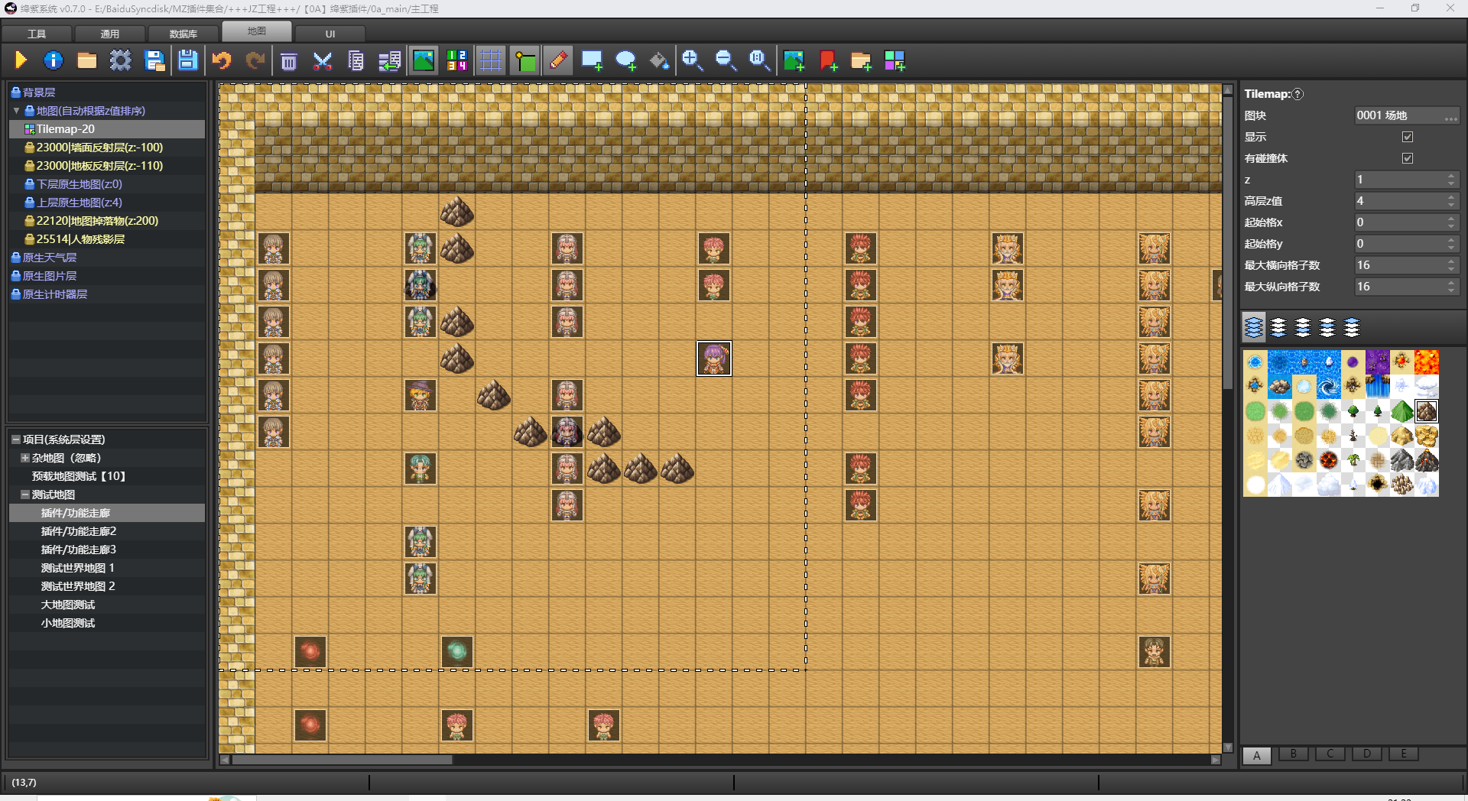Screen dimensions: 1468x801
Task: Toggle the 有碰撞体 checkbox
Action: tap(1408, 158)
